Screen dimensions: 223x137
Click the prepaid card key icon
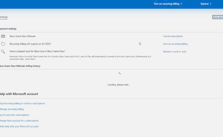click(3, 52)
